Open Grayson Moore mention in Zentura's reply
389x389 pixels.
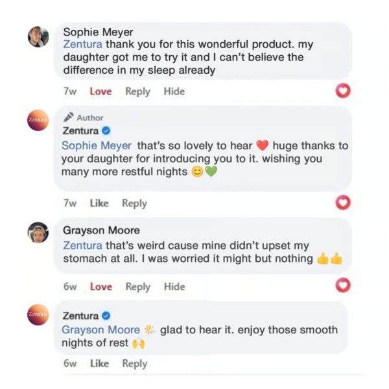point(100,330)
